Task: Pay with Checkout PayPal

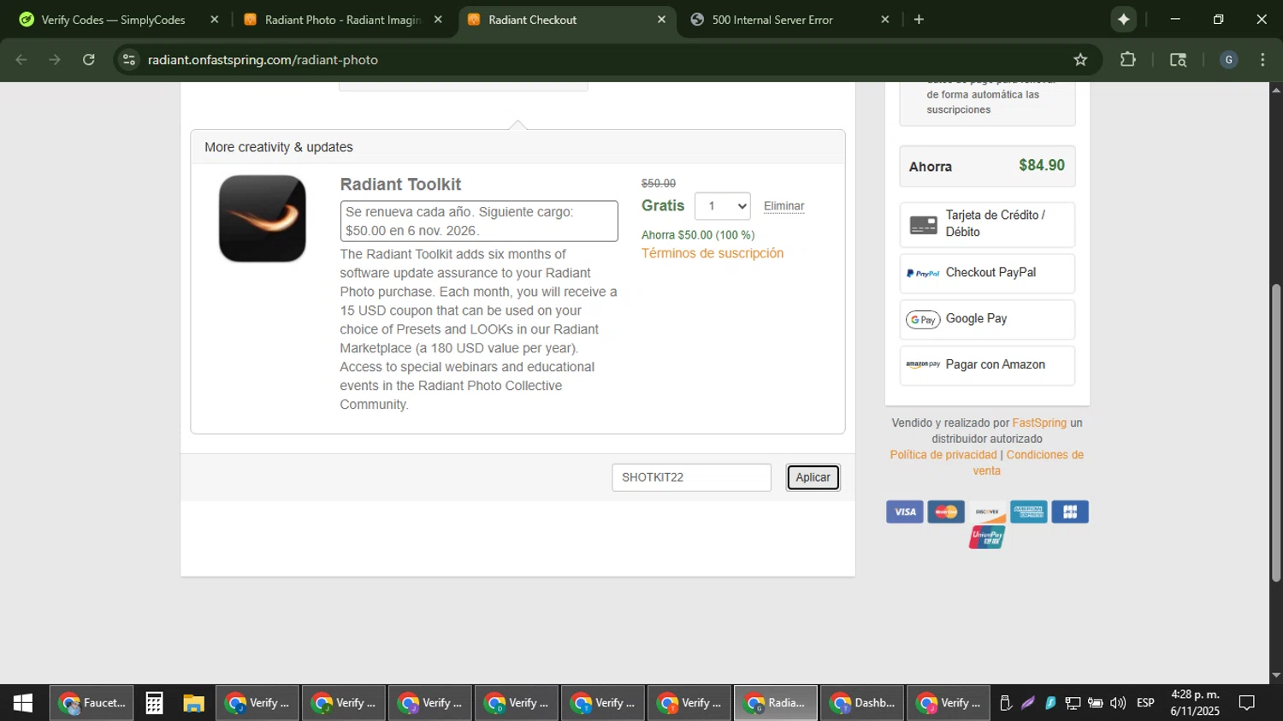Action: (987, 273)
